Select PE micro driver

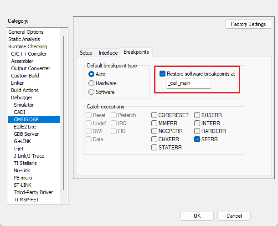tap(34, 178)
